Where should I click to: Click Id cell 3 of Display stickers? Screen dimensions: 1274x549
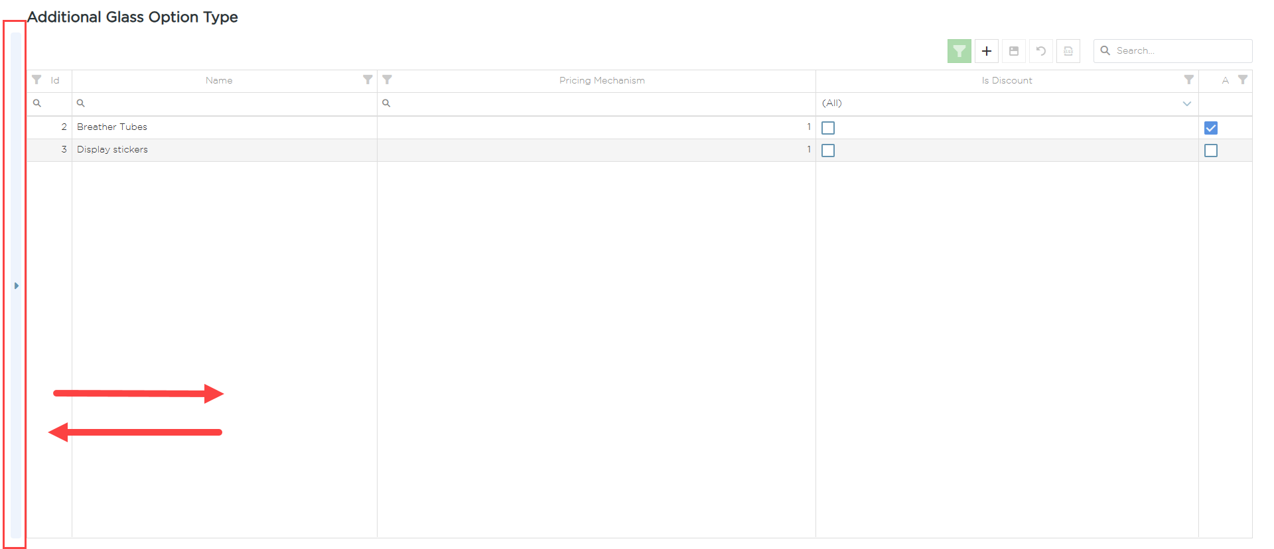pos(49,150)
